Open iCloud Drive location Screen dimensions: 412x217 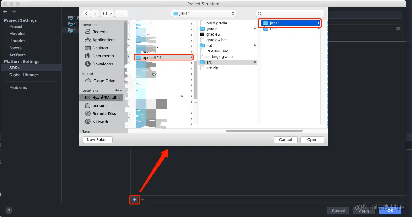tap(103, 81)
